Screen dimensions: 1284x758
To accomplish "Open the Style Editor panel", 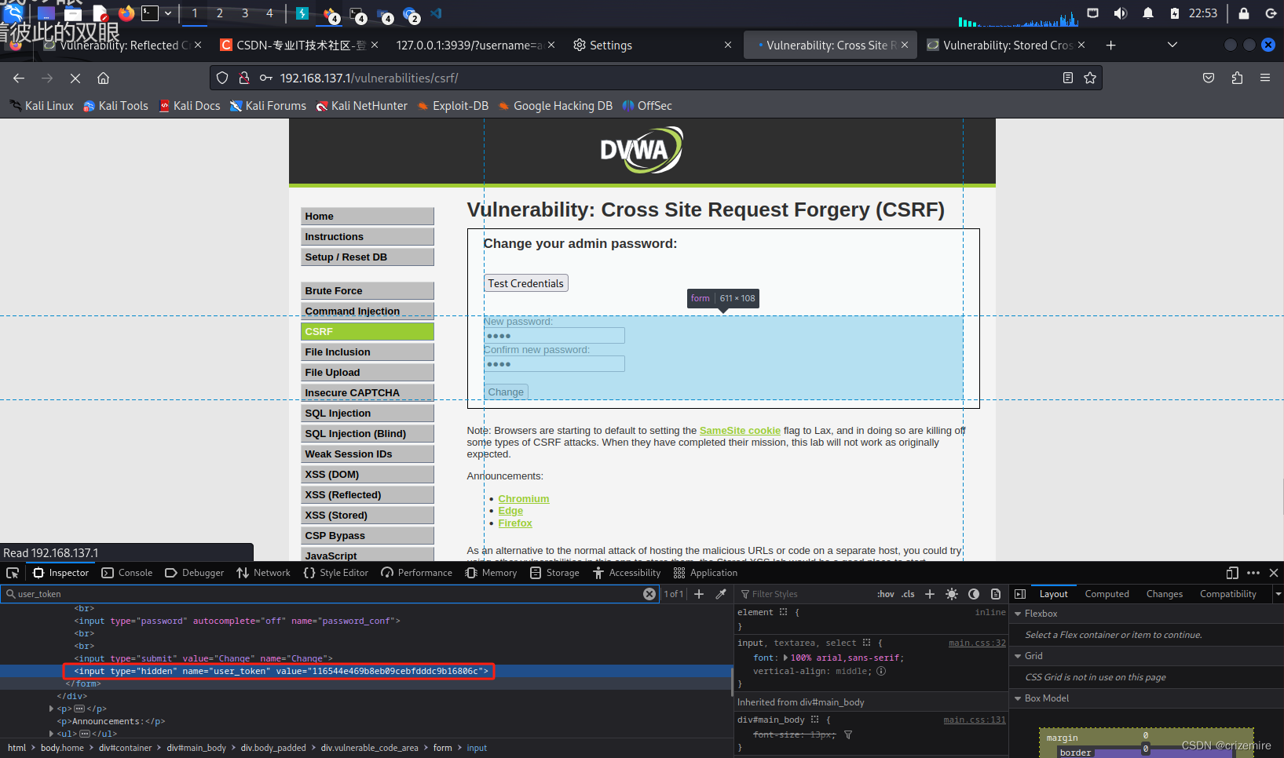I will point(335,572).
